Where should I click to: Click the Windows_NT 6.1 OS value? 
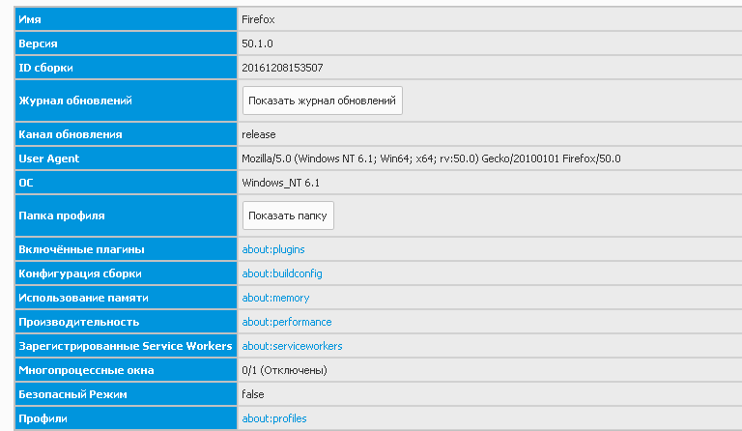(x=280, y=183)
